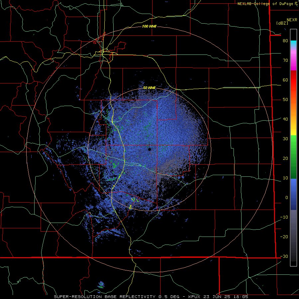The height and width of the screenshot is (299, 299).
Task: Click the 30 value on the dBZ scale
Action: 285,139
